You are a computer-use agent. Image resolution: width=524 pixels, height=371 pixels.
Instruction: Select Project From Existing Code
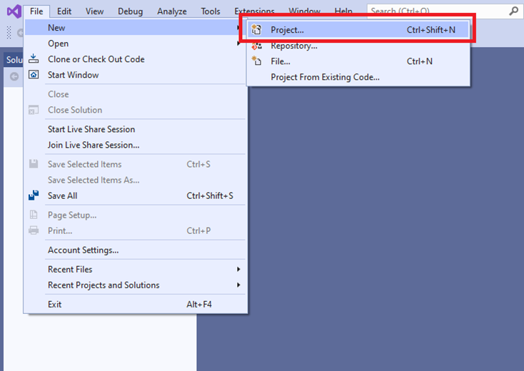click(x=325, y=77)
